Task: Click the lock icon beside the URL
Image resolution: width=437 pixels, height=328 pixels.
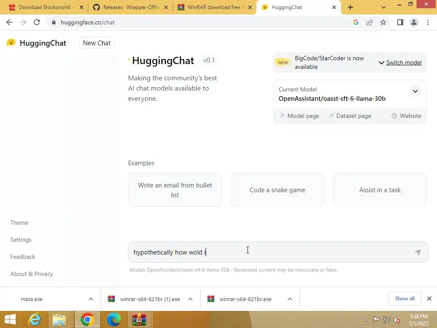Action: coord(54,22)
